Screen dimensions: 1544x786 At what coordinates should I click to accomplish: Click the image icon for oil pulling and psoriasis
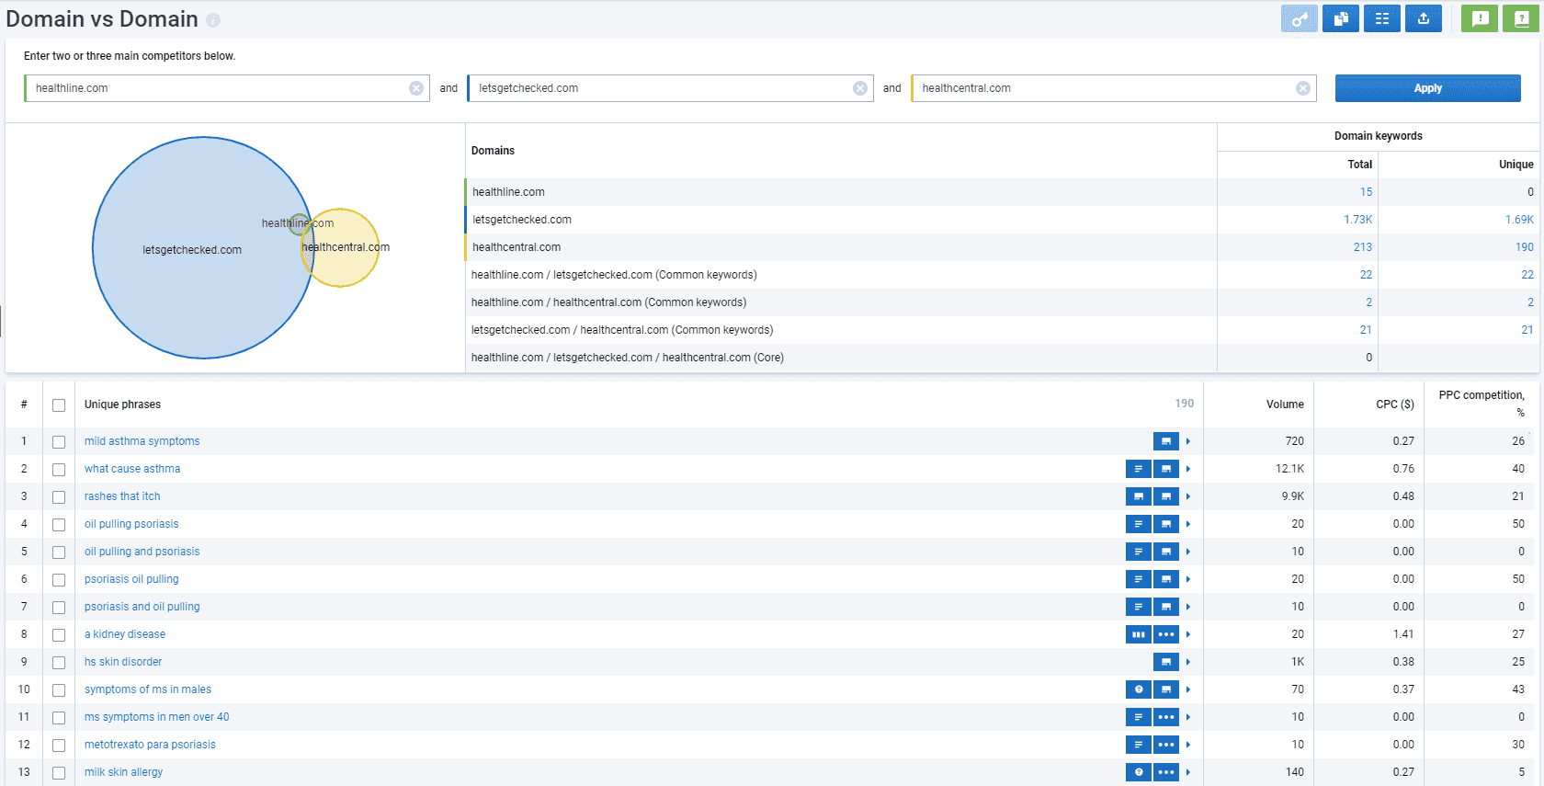point(1166,552)
